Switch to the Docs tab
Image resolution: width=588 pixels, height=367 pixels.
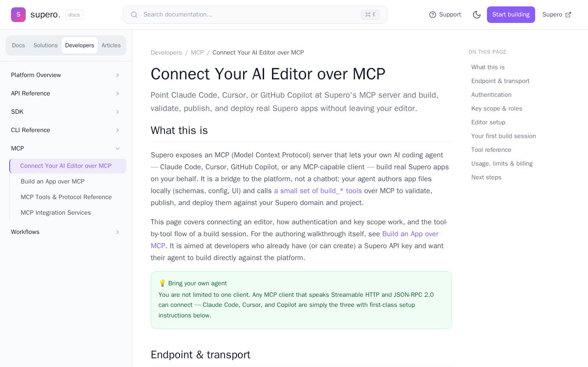pyautogui.click(x=18, y=45)
